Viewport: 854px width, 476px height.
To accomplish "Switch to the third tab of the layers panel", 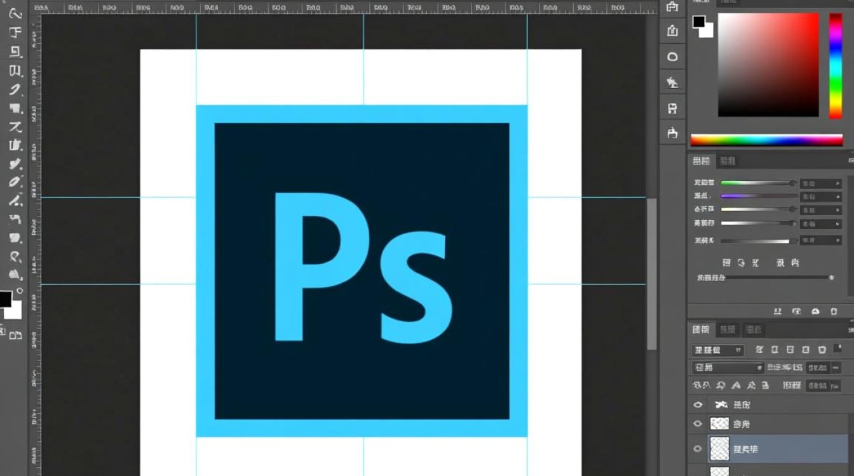I will click(754, 330).
